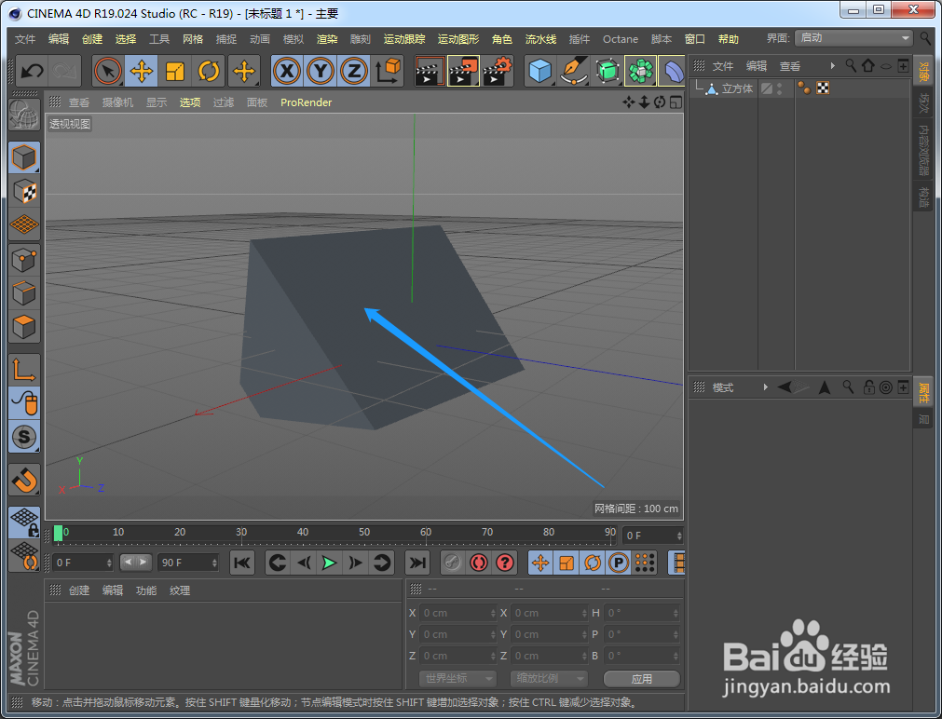Activate the Scale tool
This screenshot has height=719, width=942.
175,71
